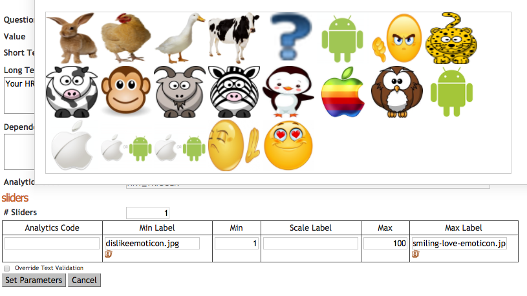This screenshot has width=527, height=296.
Task: Open image picker under Min Label field
Action: tap(108, 254)
